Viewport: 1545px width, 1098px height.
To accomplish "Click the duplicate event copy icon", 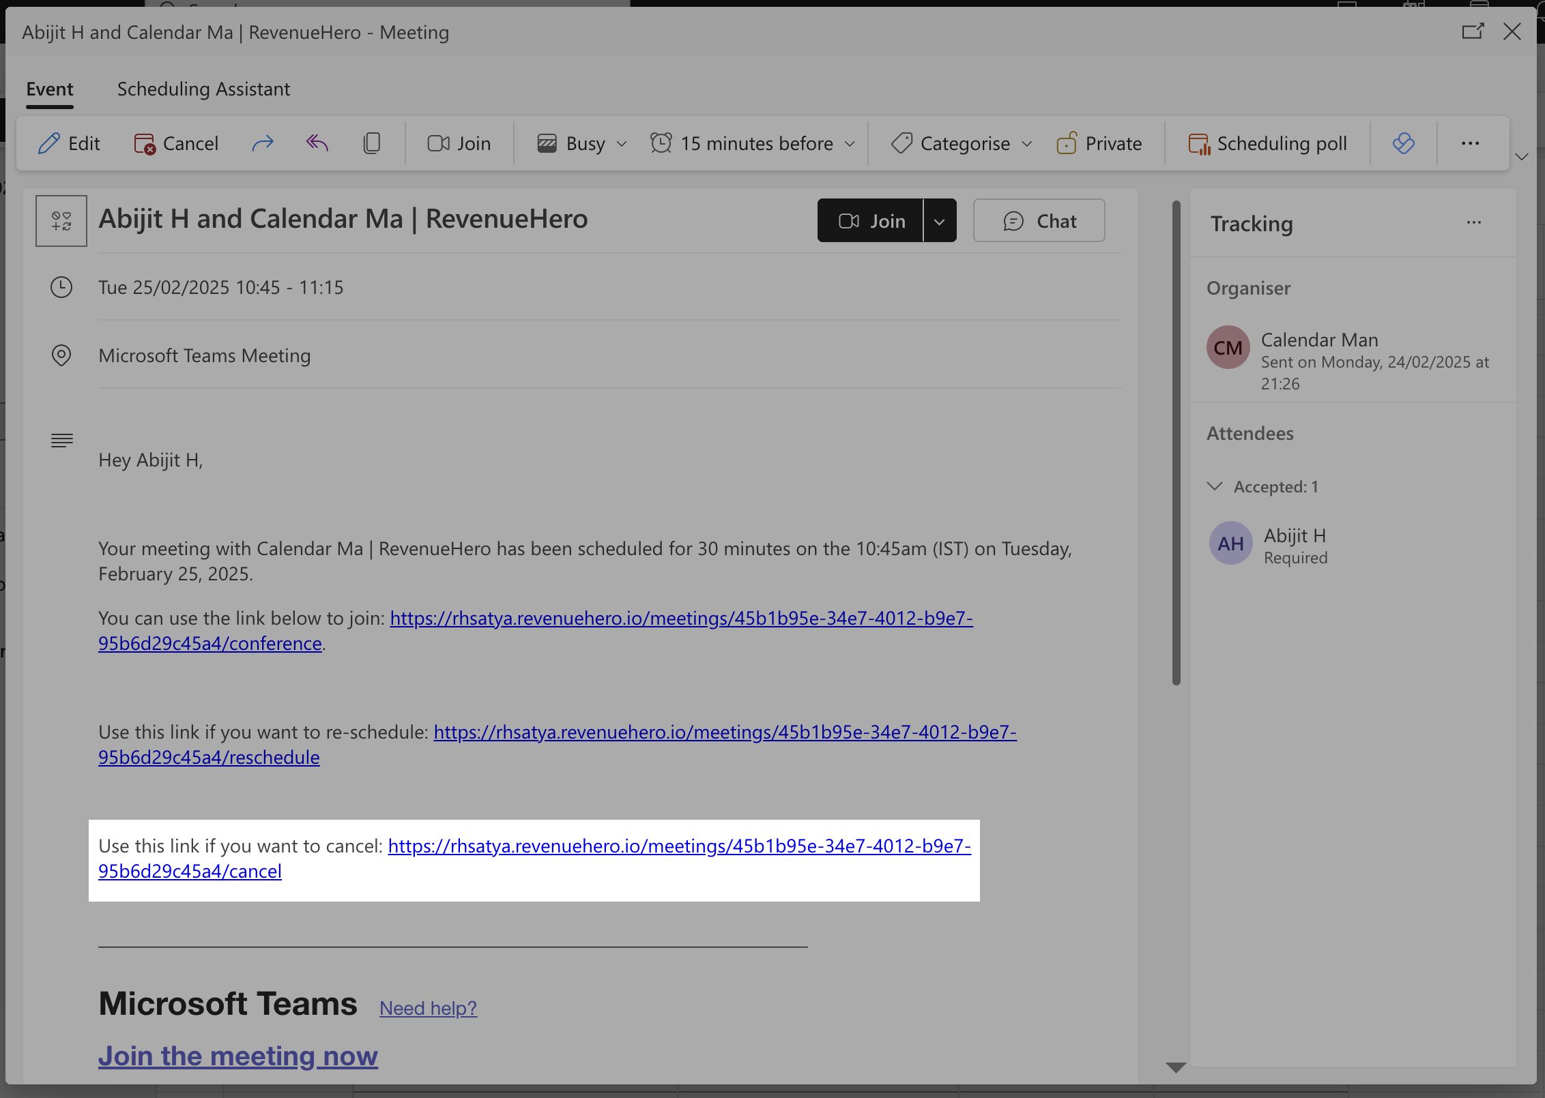I will [x=372, y=143].
